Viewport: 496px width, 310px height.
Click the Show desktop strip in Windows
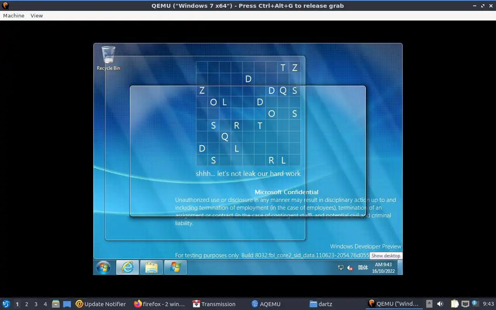click(x=400, y=267)
